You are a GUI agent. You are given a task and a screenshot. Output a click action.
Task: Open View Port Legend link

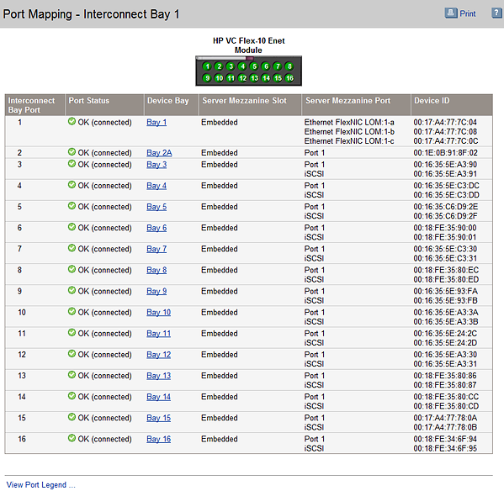tap(41, 484)
